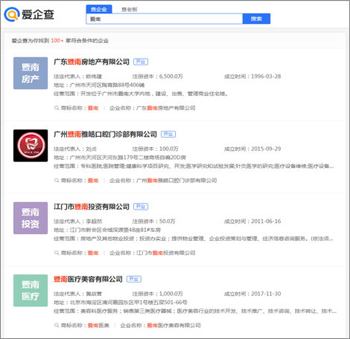Screen dimensions: 350x339
Task: Click matched enterprise name 广东暨南房地产有限公司 in footer row
Action: pyautogui.click(x=166, y=108)
